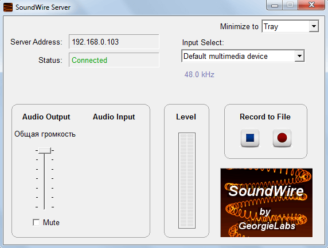
Task: Click the SoundWire app icon in title bar
Action: click(8, 7)
